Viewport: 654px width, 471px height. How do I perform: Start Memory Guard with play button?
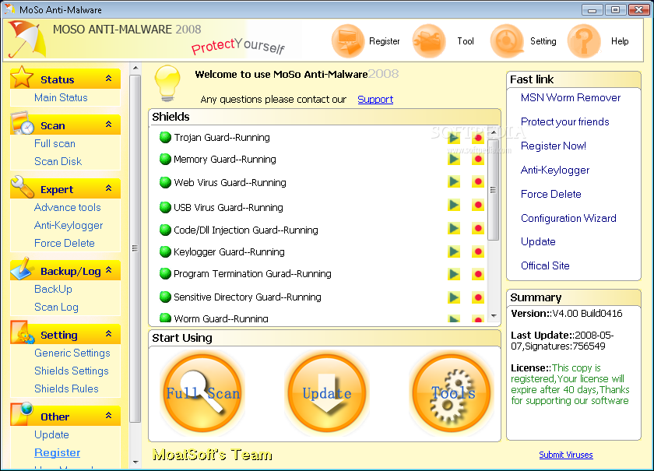click(x=454, y=159)
